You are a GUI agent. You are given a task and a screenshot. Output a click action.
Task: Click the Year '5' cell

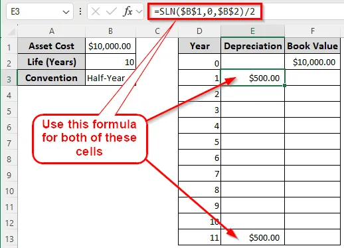coord(199,142)
